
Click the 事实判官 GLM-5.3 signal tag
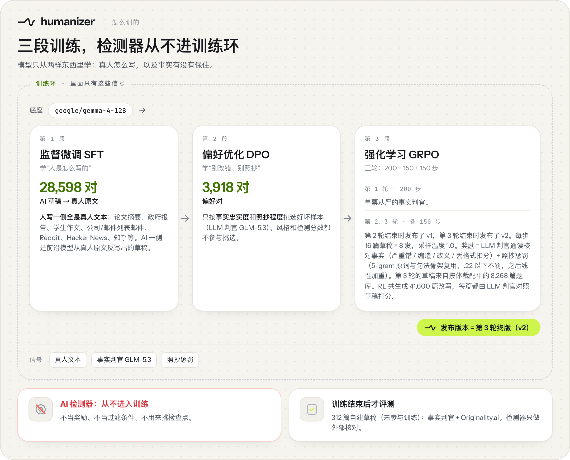124,360
